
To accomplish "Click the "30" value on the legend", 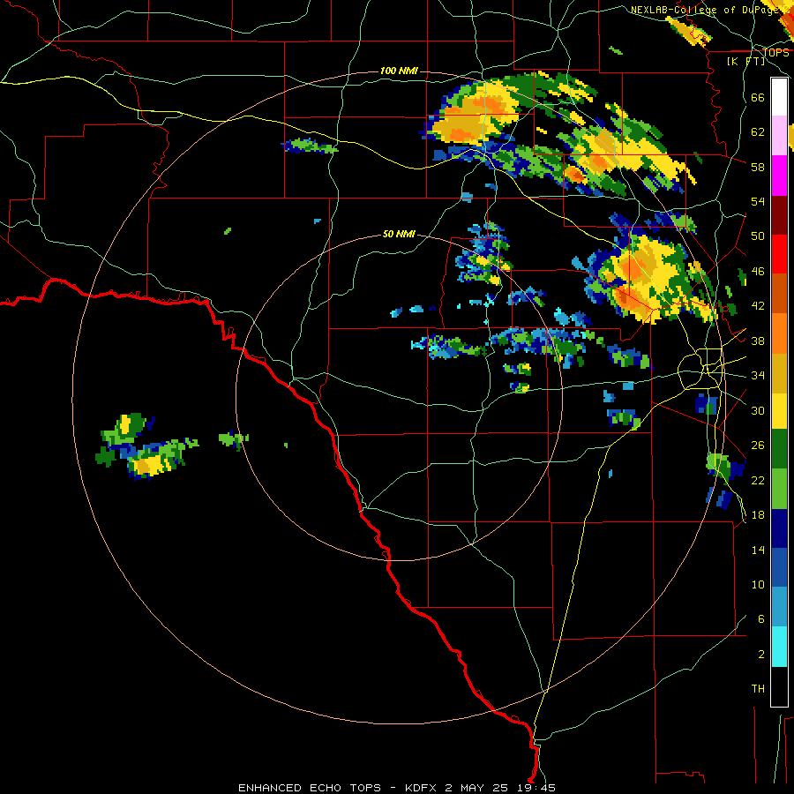I will [x=758, y=410].
